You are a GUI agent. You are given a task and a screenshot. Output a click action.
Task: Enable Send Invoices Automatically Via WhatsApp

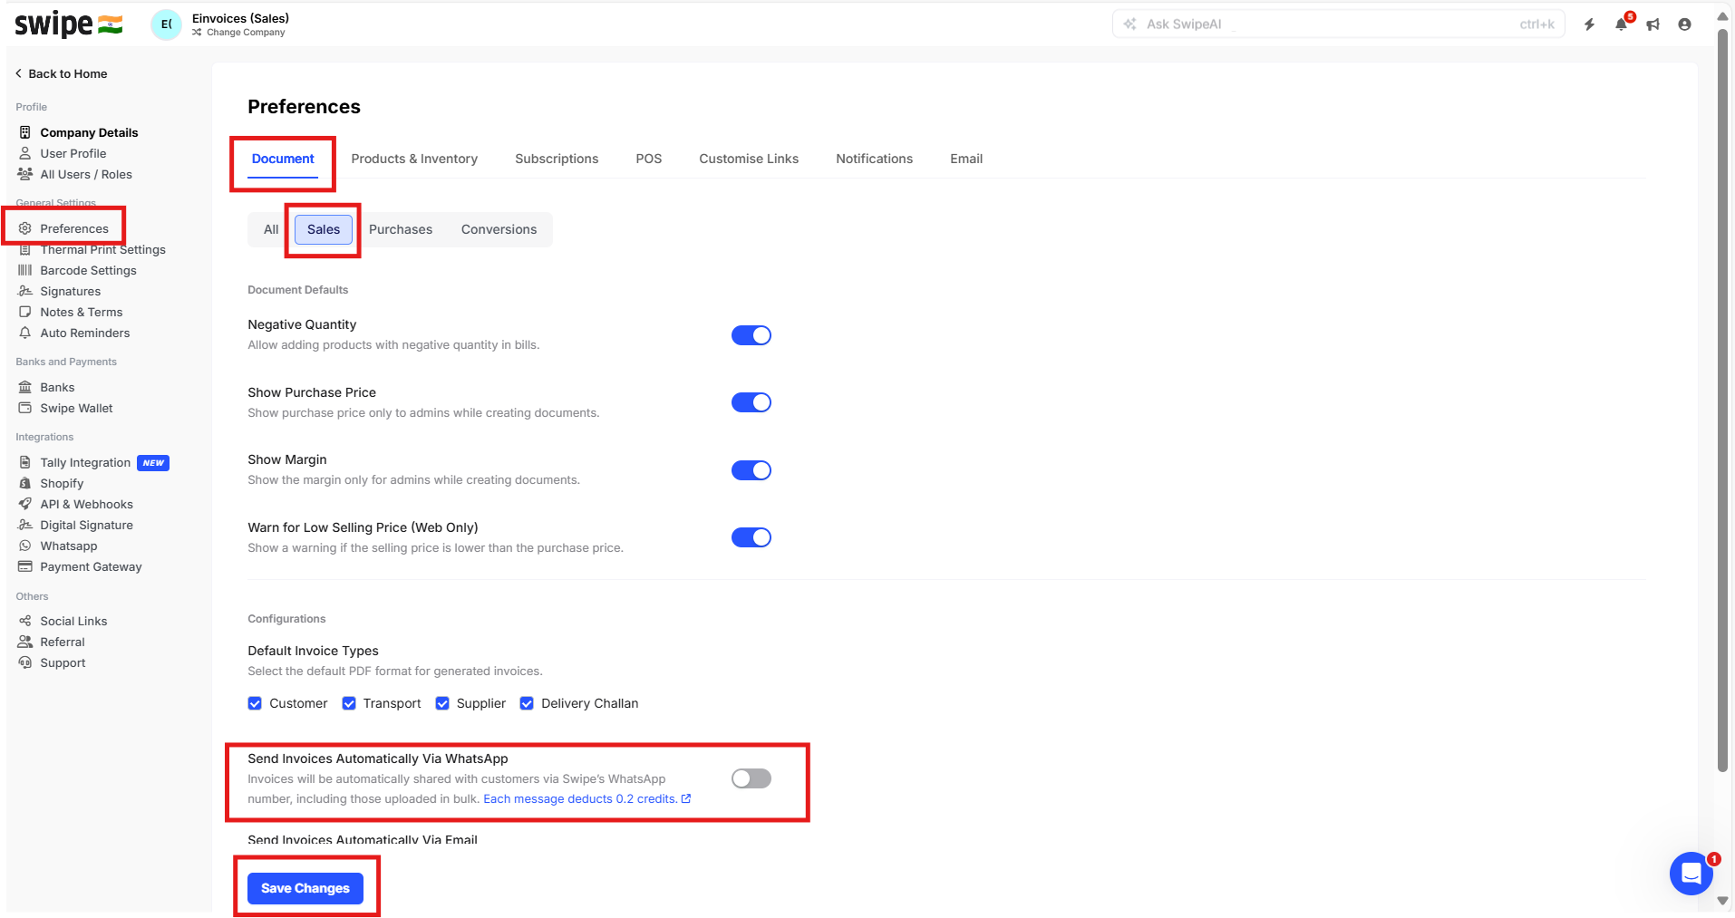751,778
